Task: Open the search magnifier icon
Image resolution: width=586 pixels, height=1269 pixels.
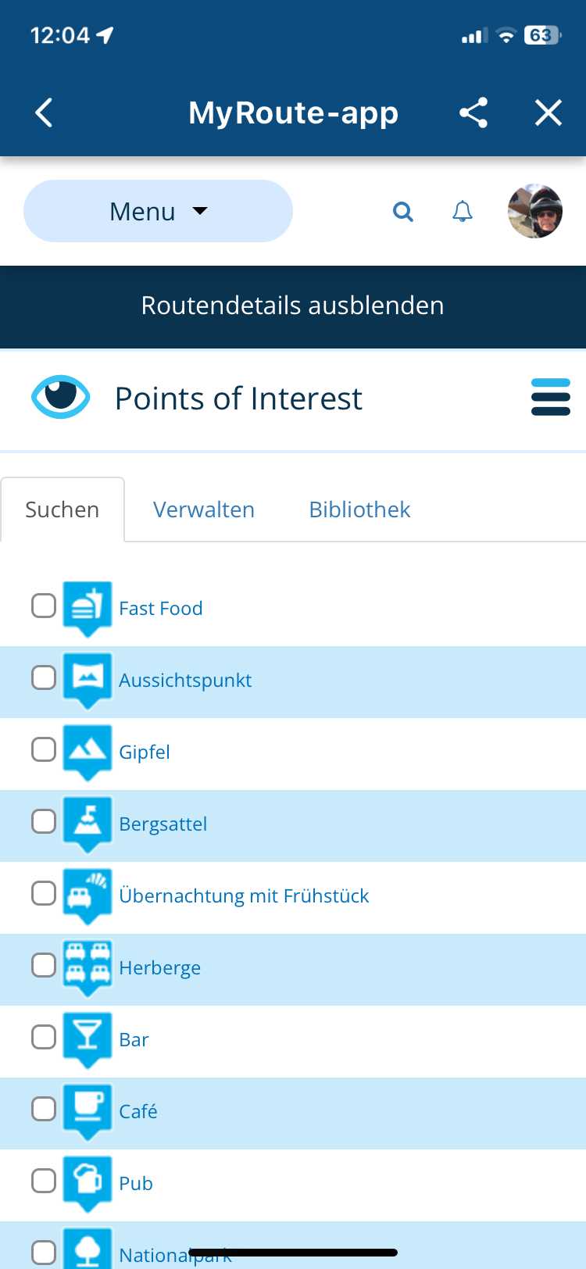Action: pyautogui.click(x=403, y=212)
